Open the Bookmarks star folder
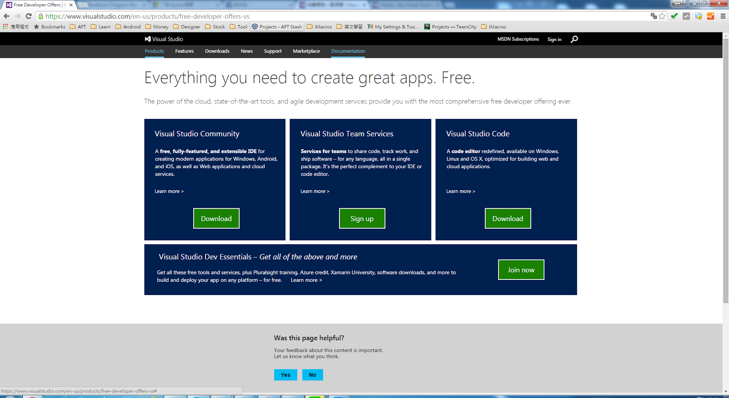The height and width of the screenshot is (398, 729). tap(50, 27)
